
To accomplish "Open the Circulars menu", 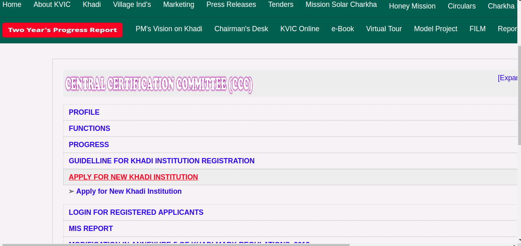I will click(x=461, y=6).
